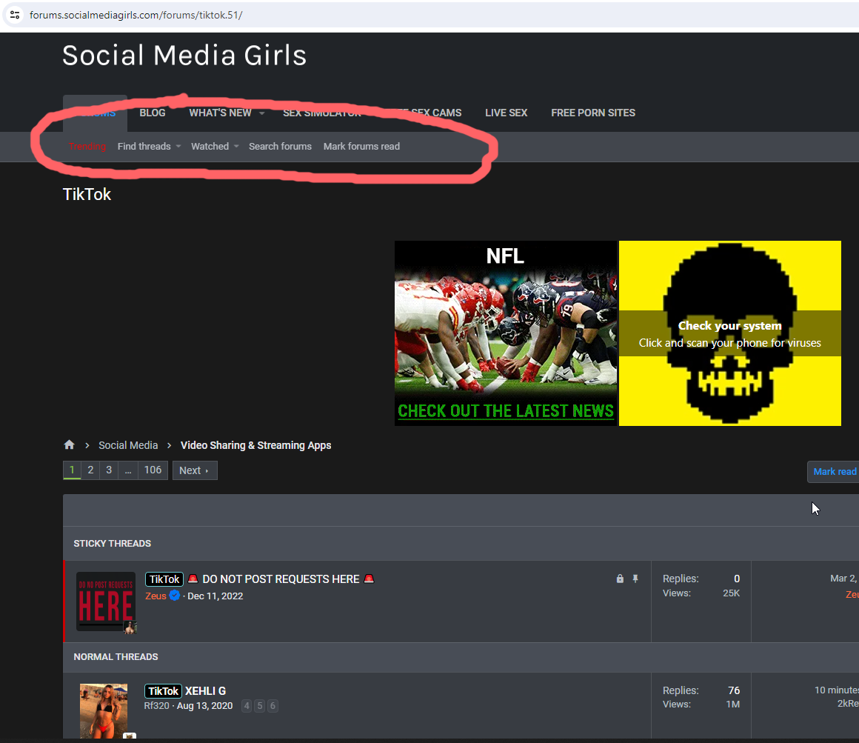Screen dimensions: 859x743
Task: Click the TikTok prefix next to XEHLI G
Action: point(162,690)
